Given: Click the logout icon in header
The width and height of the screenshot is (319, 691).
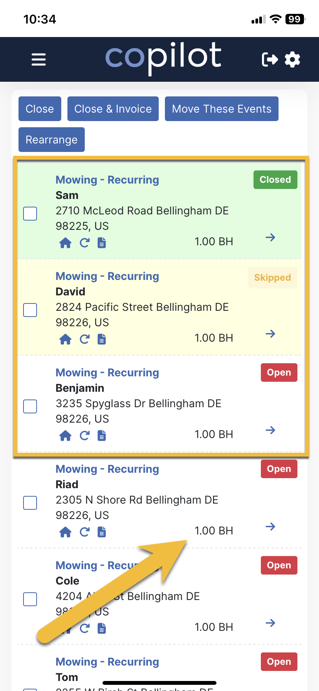Looking at the screenshot, I should click(x=270, y=59).
